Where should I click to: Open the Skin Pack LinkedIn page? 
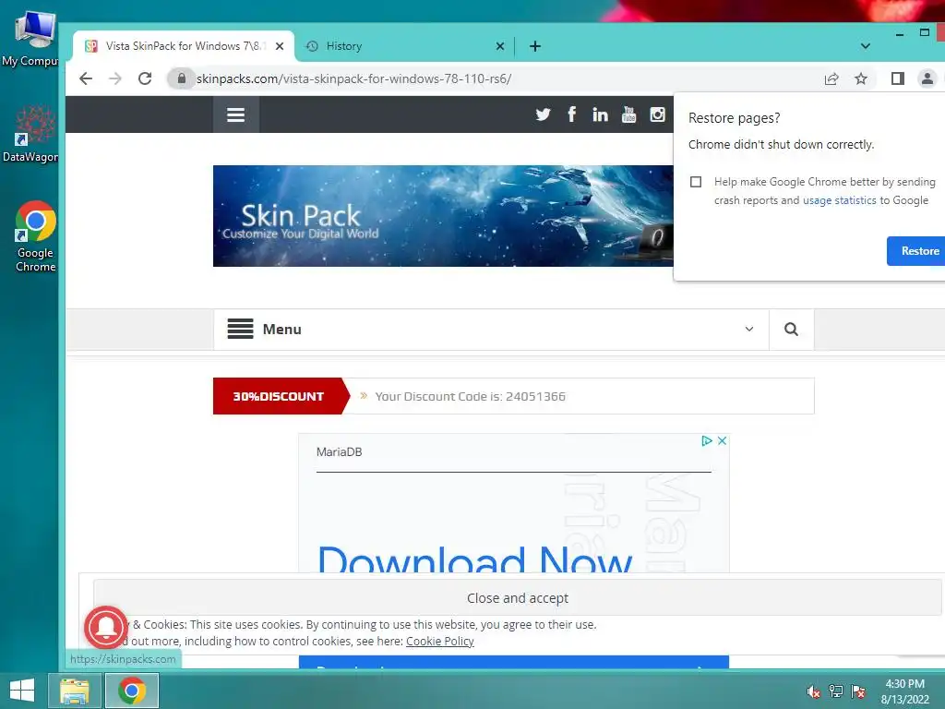coord(600,114)
